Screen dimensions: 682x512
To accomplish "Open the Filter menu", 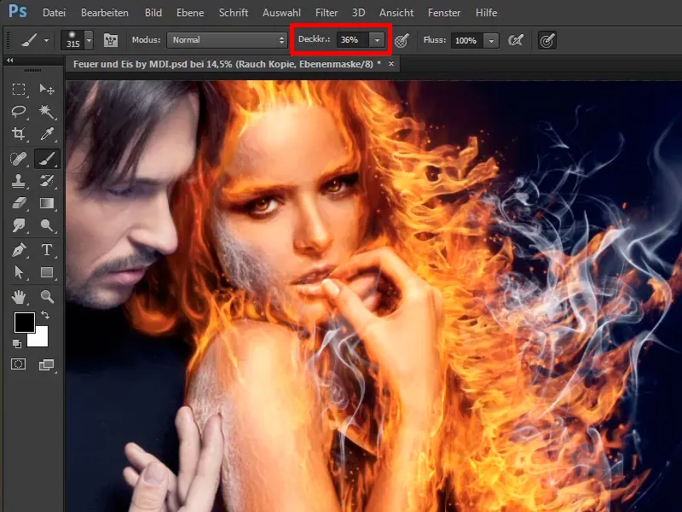I will (x=327, y=13).
